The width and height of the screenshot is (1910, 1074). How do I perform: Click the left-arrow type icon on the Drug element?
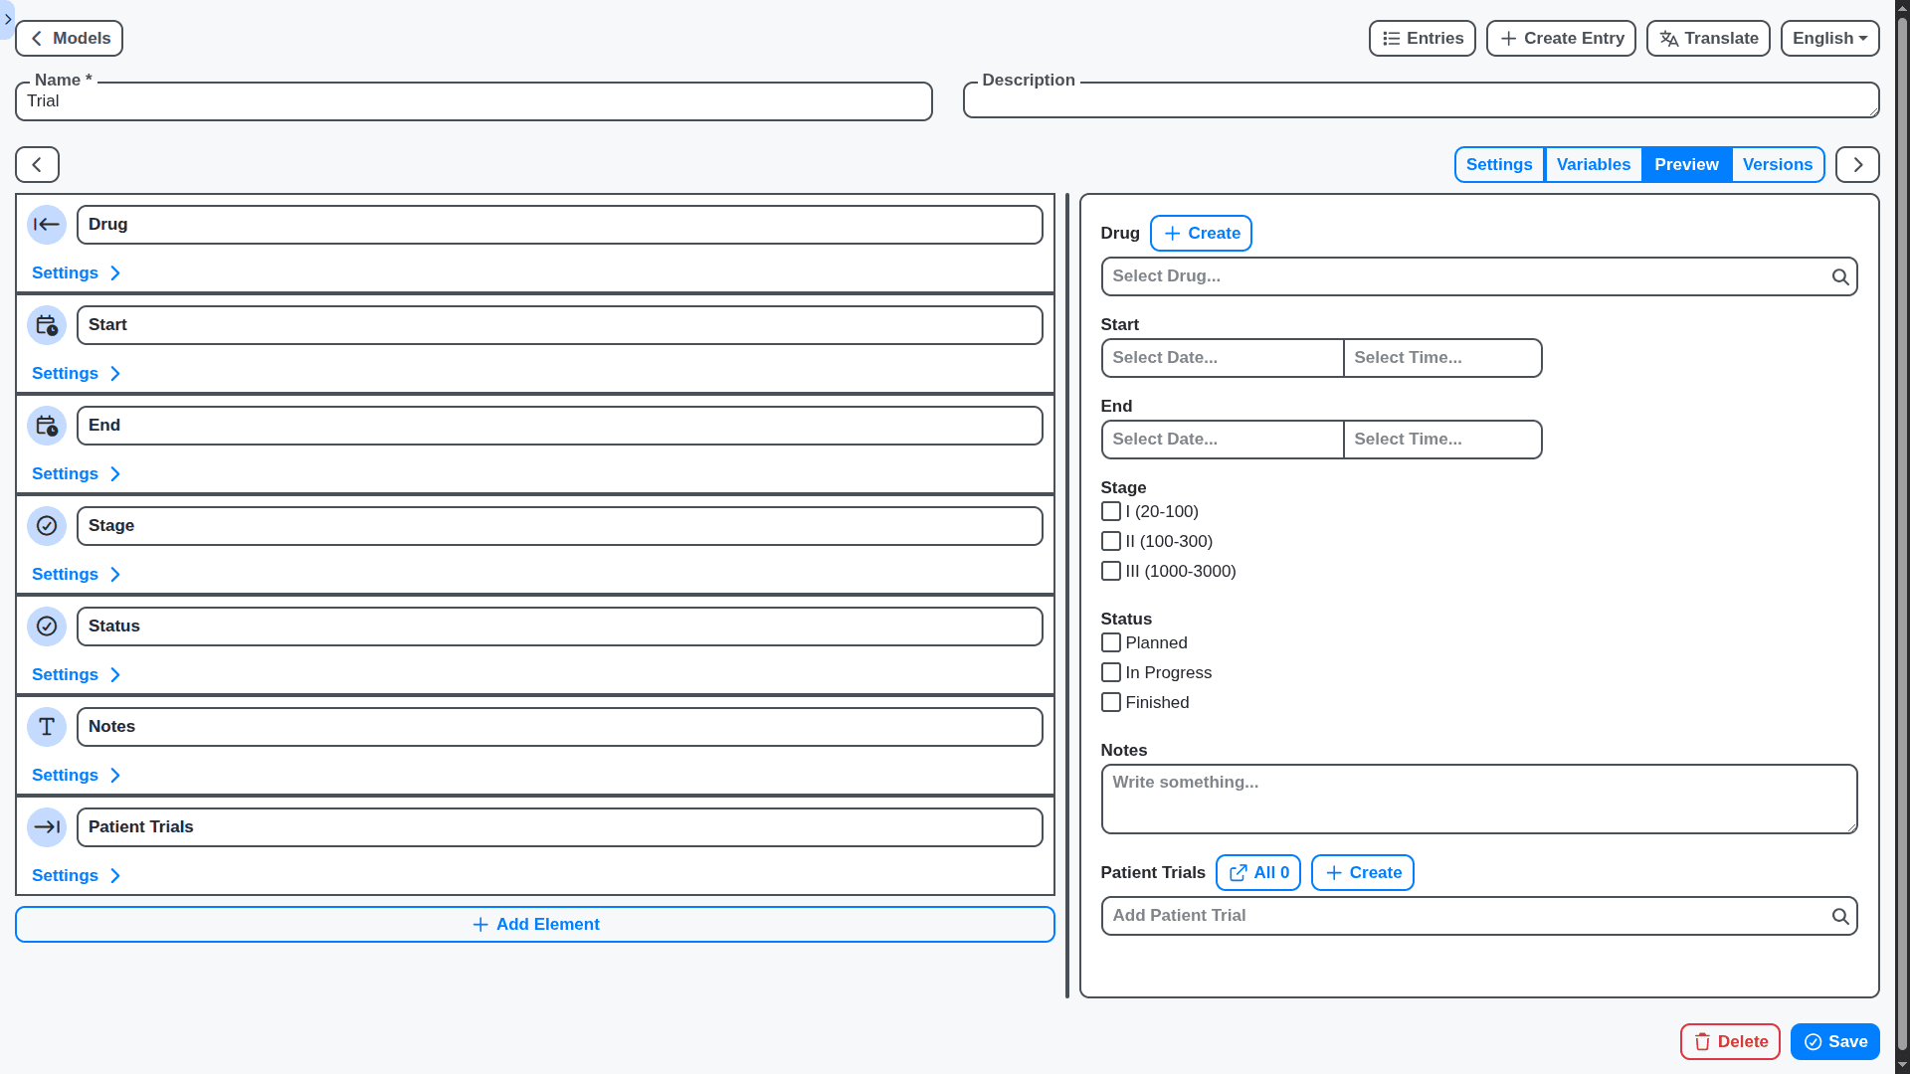(47, 225)
